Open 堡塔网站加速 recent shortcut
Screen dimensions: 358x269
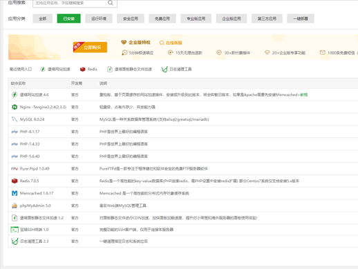(x=55, y=69)
